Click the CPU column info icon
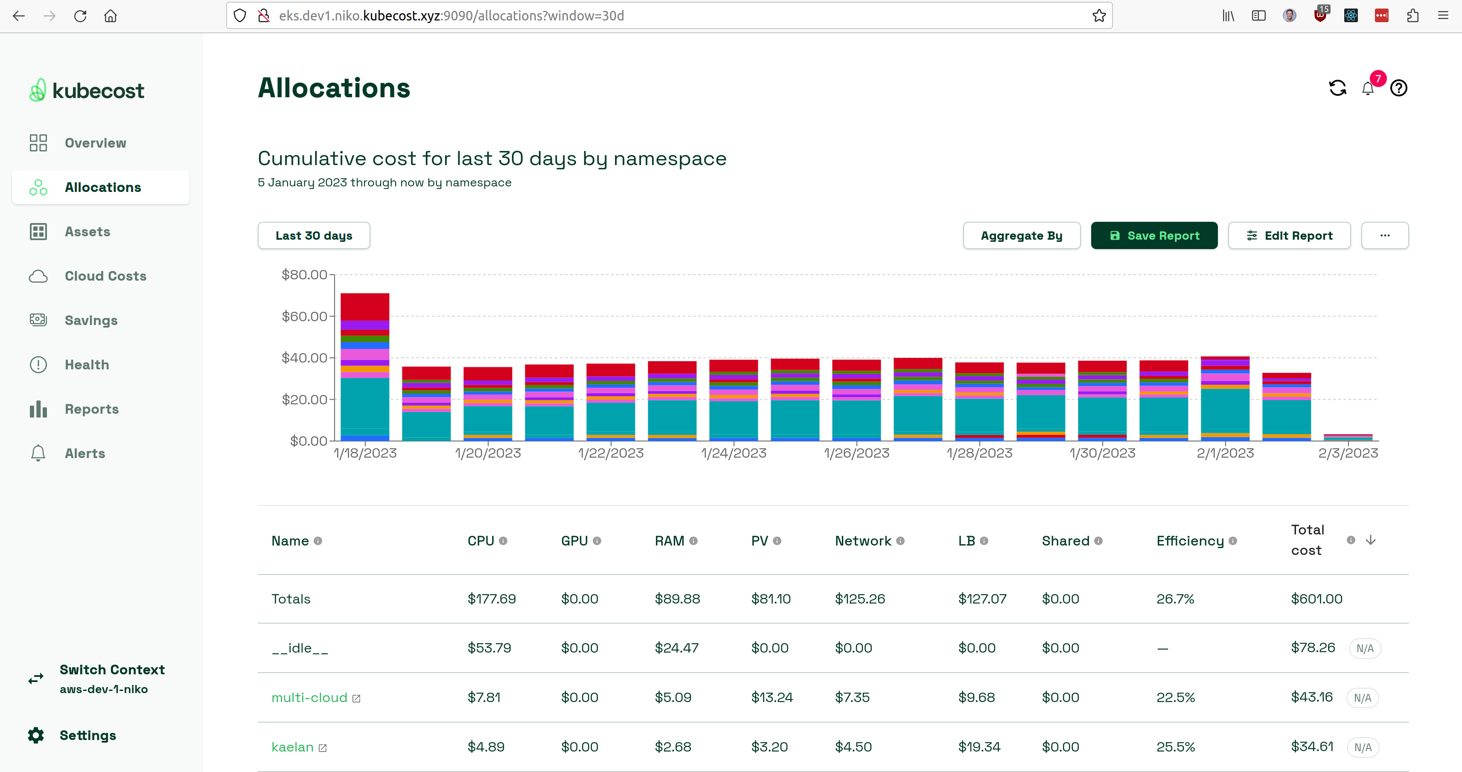The image size is (1462, 772). point(503,541)
